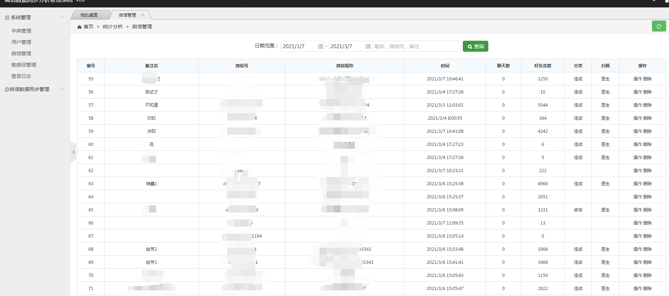Click 咨询 category cell in row 65
Screen dimensions: 669x296
(578, 210)
